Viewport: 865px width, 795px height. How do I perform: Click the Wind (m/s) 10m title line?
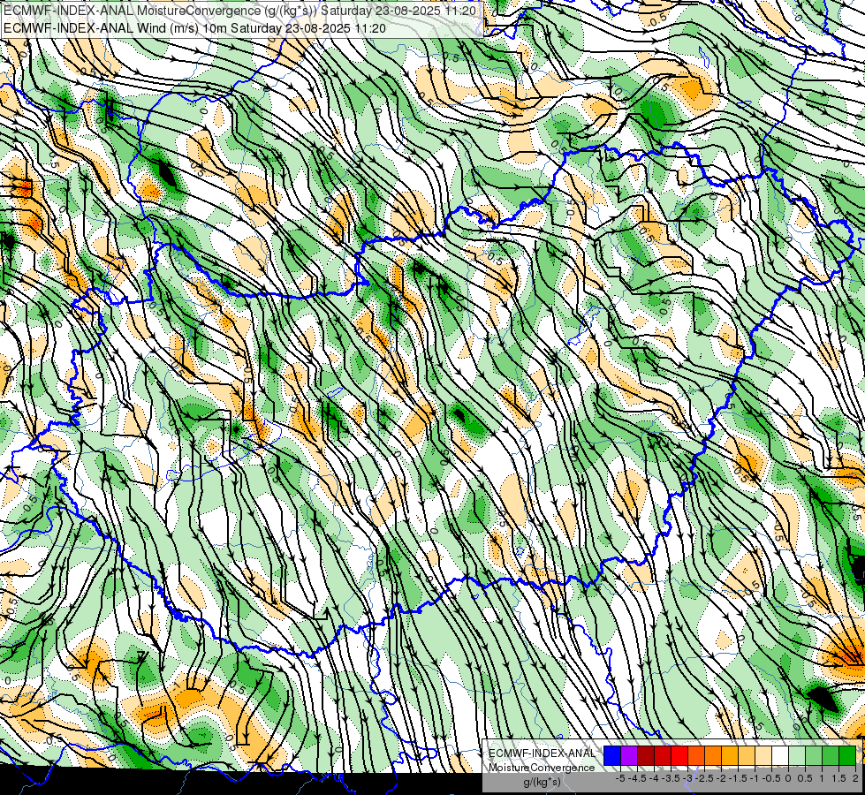click(194, 27)
